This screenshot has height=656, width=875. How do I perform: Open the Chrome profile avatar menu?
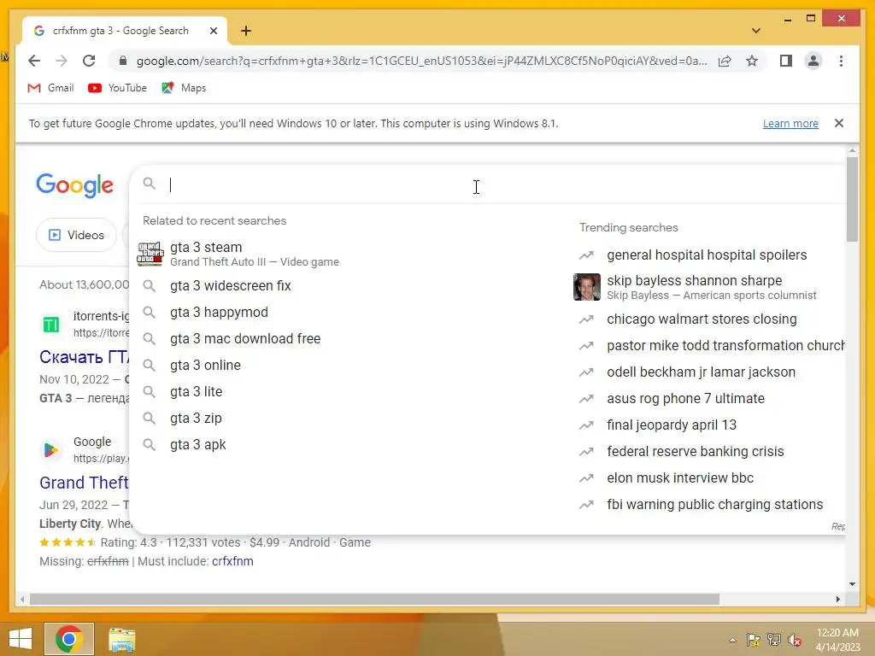click(813, 61)
